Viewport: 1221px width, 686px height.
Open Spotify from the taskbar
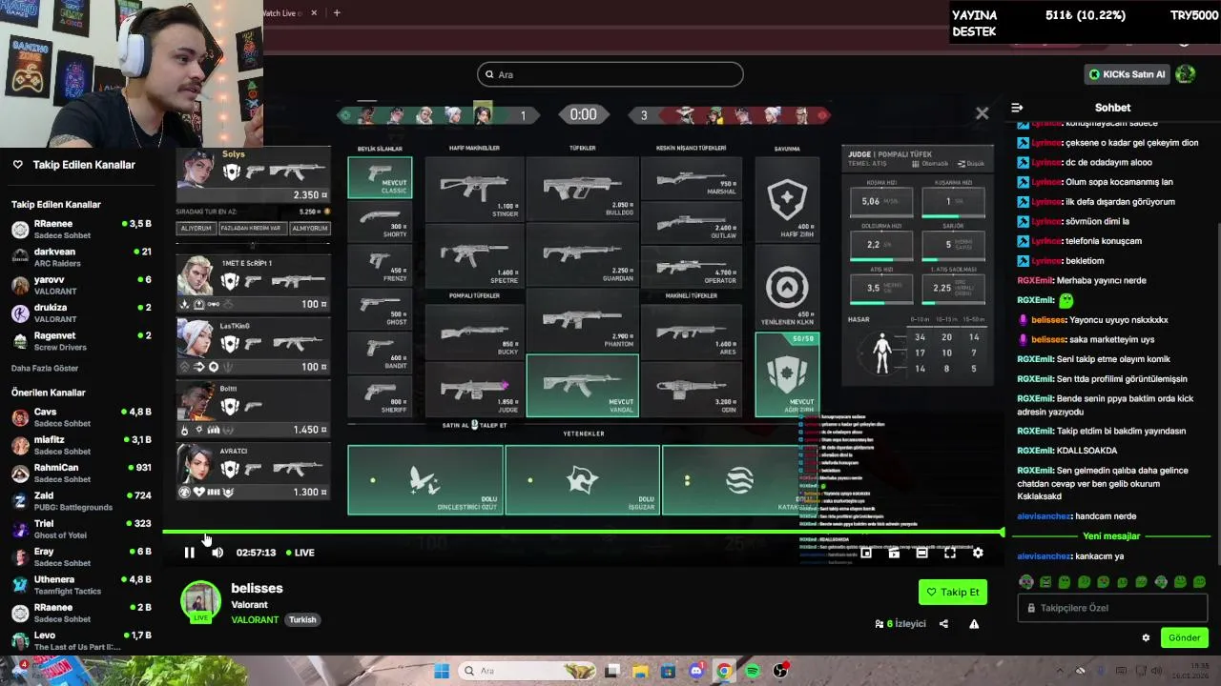tap(752, 671)
